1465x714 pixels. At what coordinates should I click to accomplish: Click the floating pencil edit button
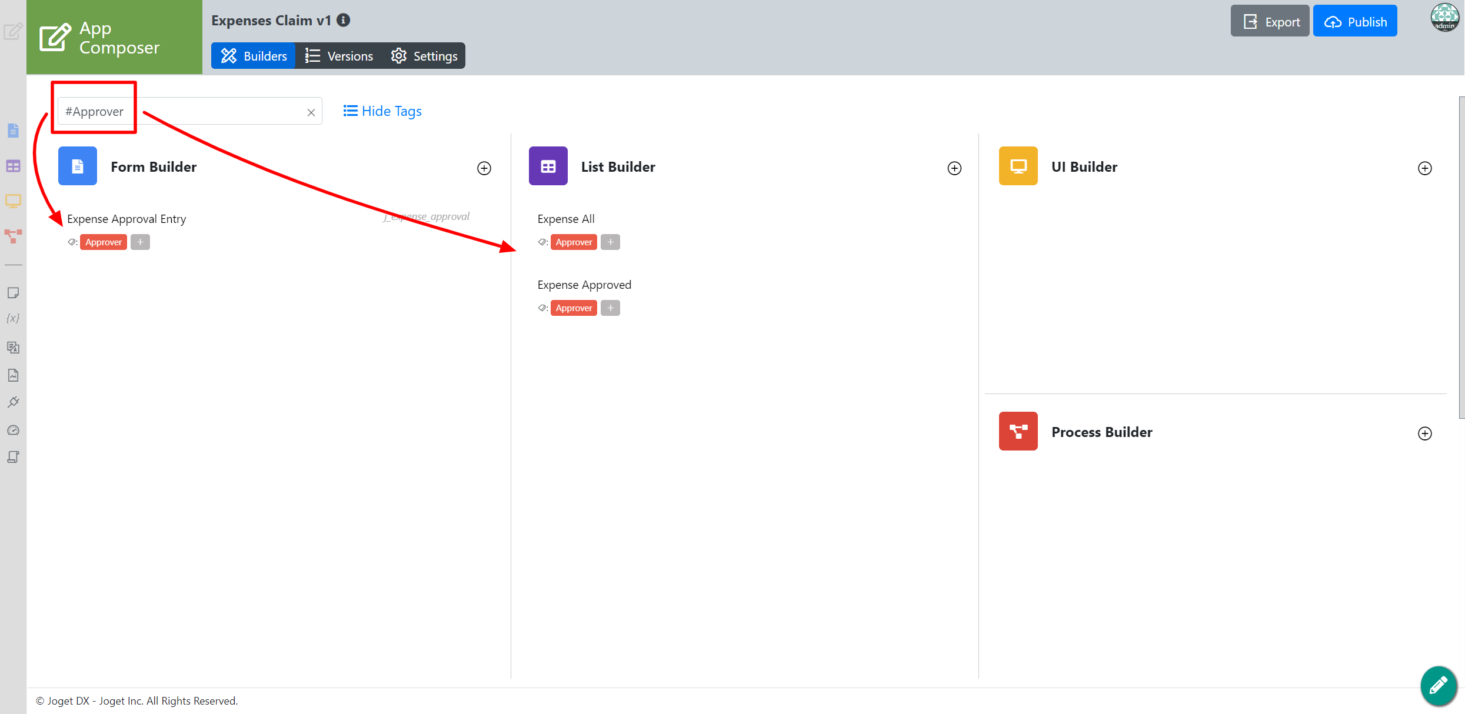click(1438, 685)
